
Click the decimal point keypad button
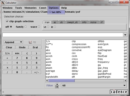27,72
